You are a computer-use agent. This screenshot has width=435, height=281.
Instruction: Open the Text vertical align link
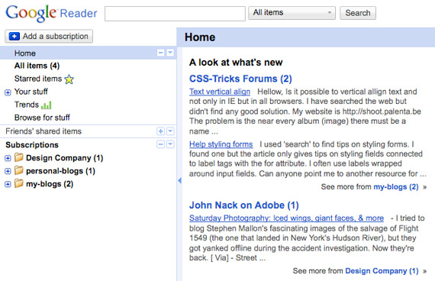coord(220,92)
